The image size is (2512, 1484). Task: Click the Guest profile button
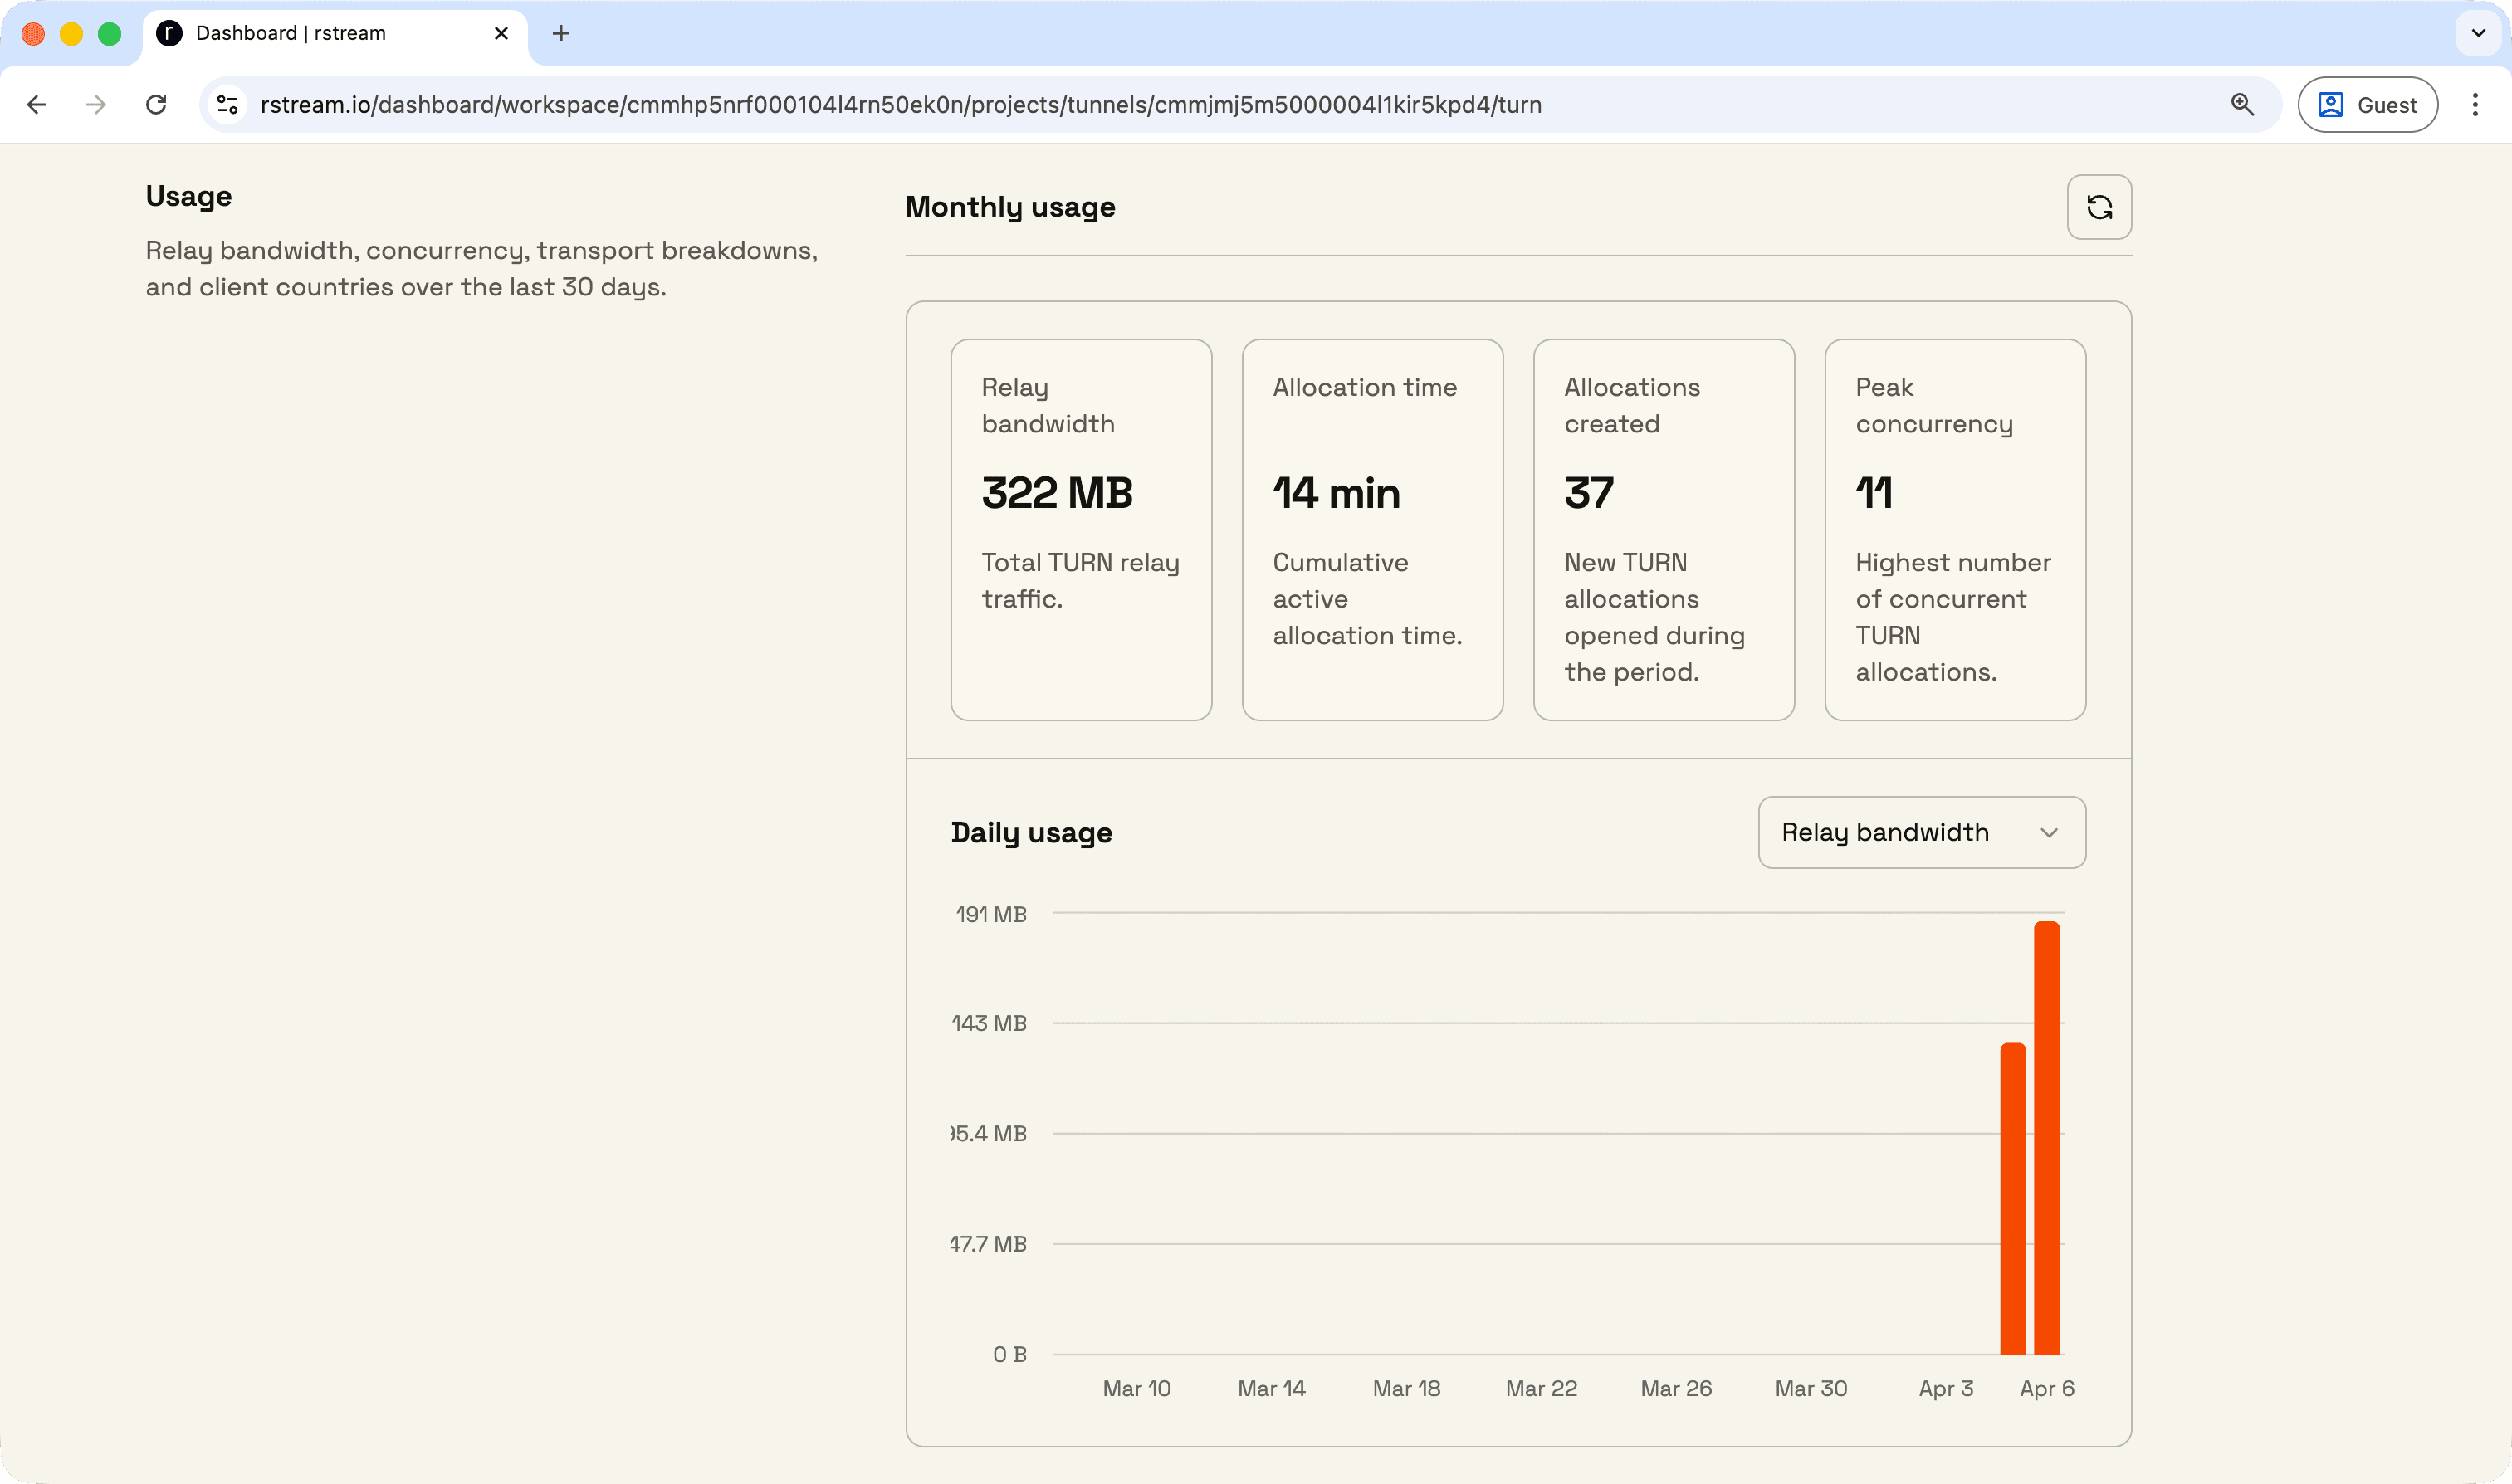click(2367, 105)
